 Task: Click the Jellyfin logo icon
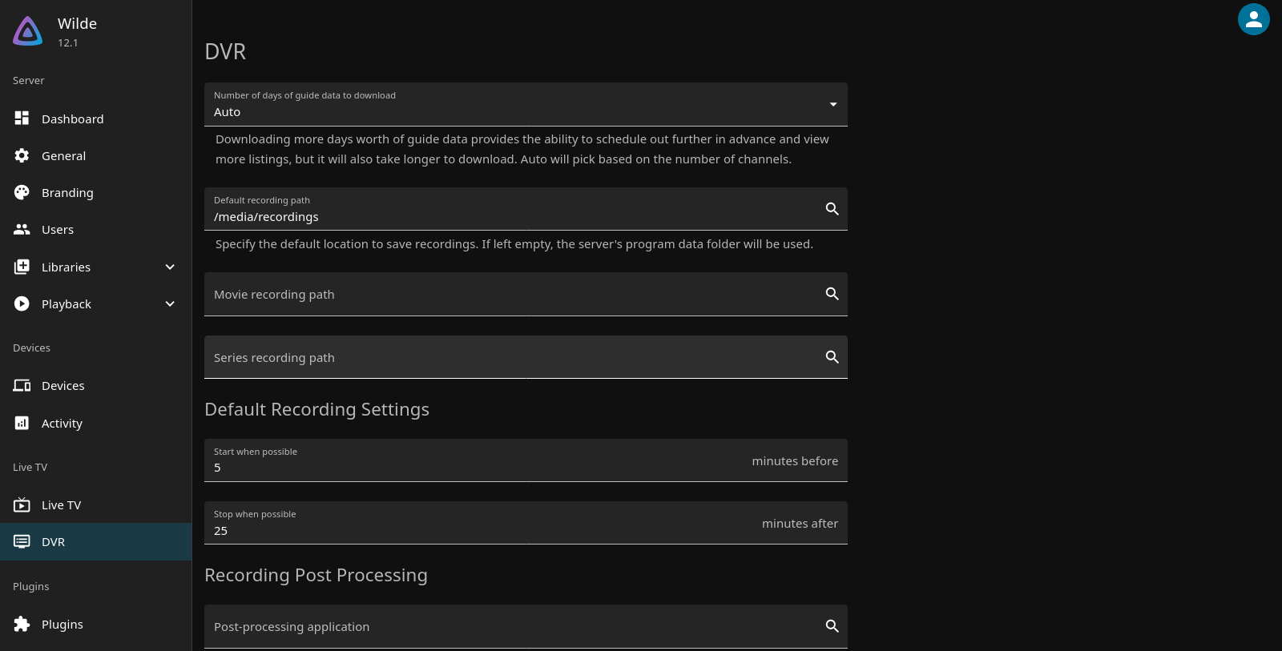click(28, 31)
